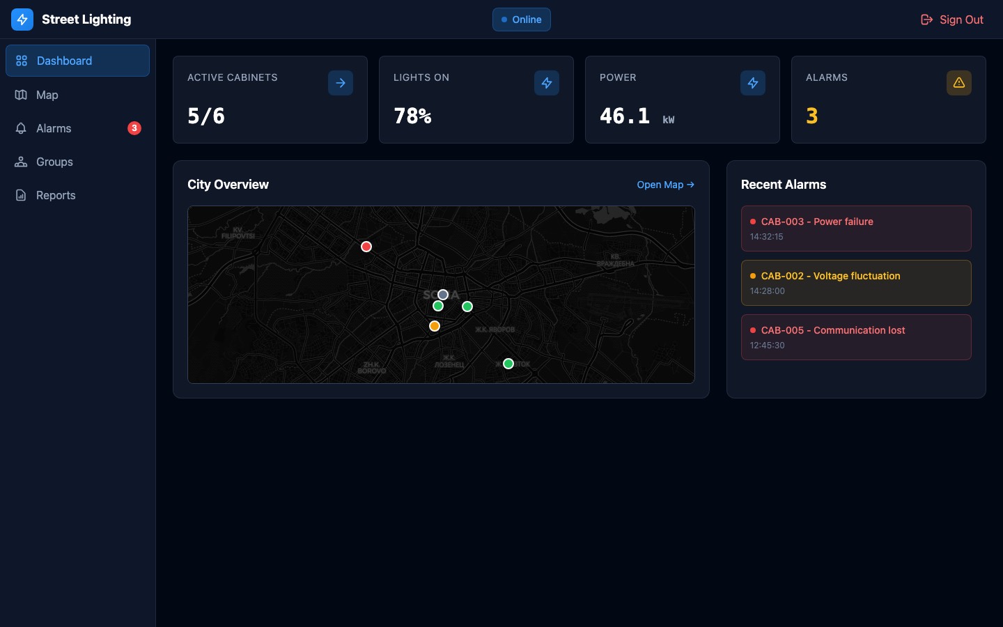This screenshot has width=1003, height=627.
Task: Open the CAB-002 Voltage fluctuation alarm
Action: 856,283
